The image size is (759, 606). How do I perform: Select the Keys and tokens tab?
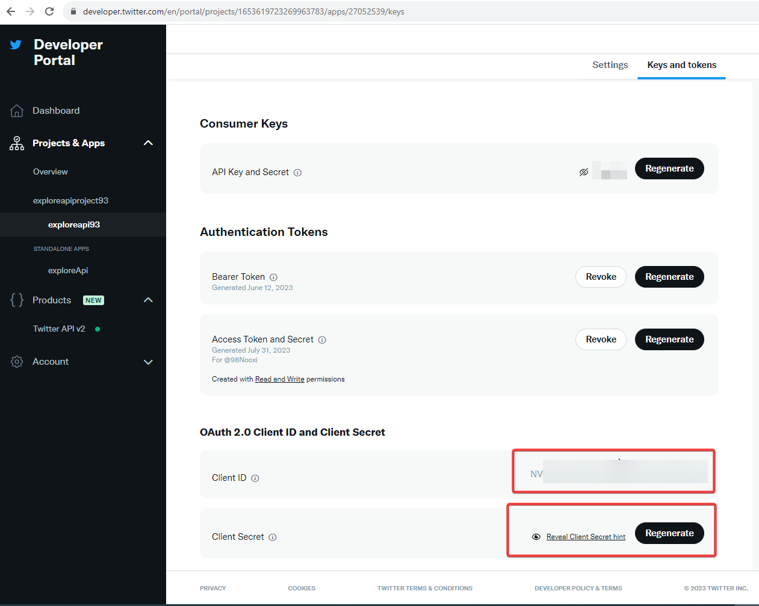[x=681, y=65]
